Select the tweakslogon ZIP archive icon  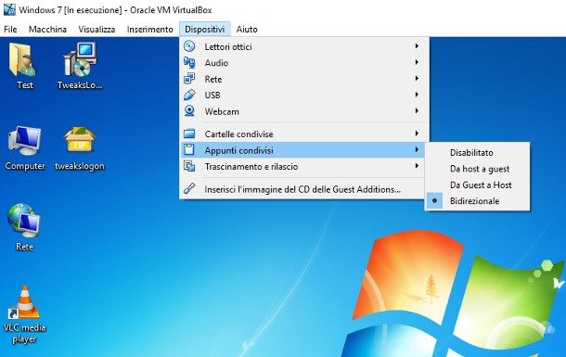(80, 140)
